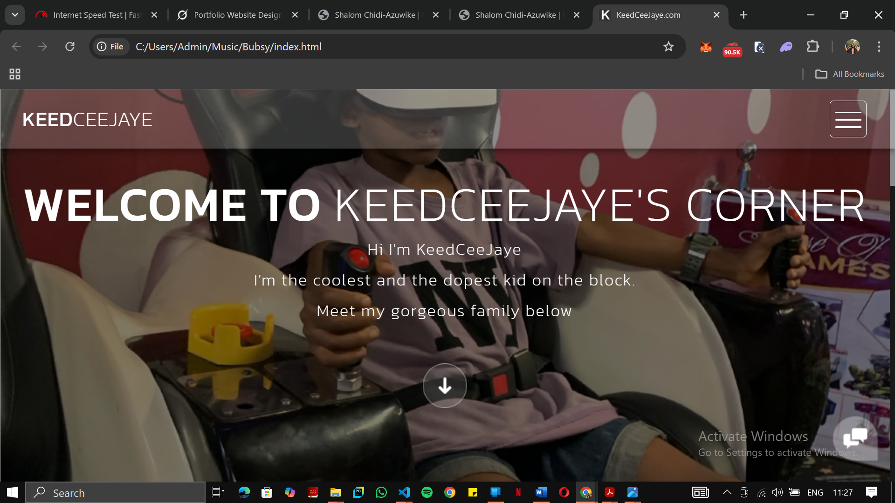Open a new browser tab
895x503 pixels.
[744, 15]
